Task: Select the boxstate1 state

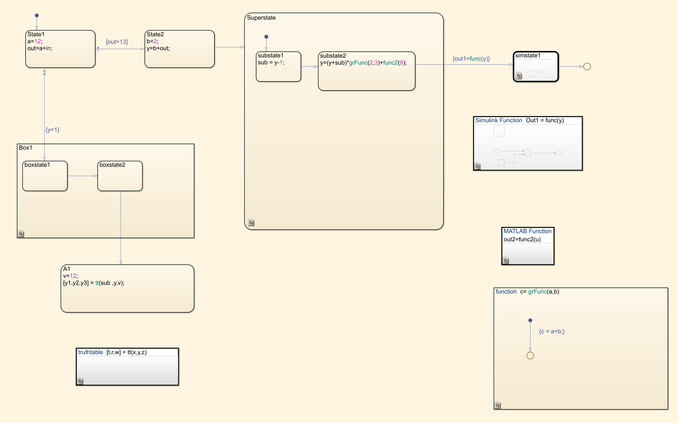Action: [x=45, y=176]
